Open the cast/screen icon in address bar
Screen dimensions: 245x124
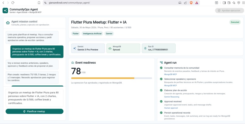coord(180,3)
